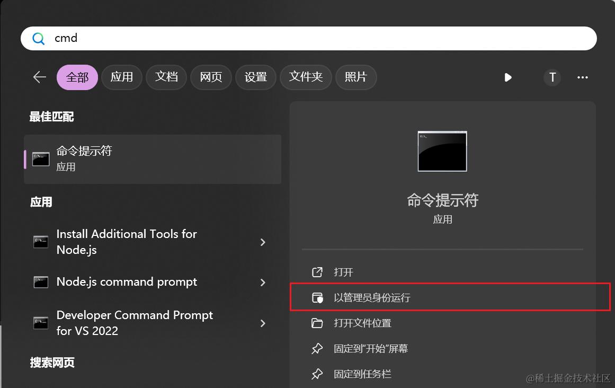Click the Install Additional Tools for Node.js icon
This screenshot has height=388, width=615.
41,242
